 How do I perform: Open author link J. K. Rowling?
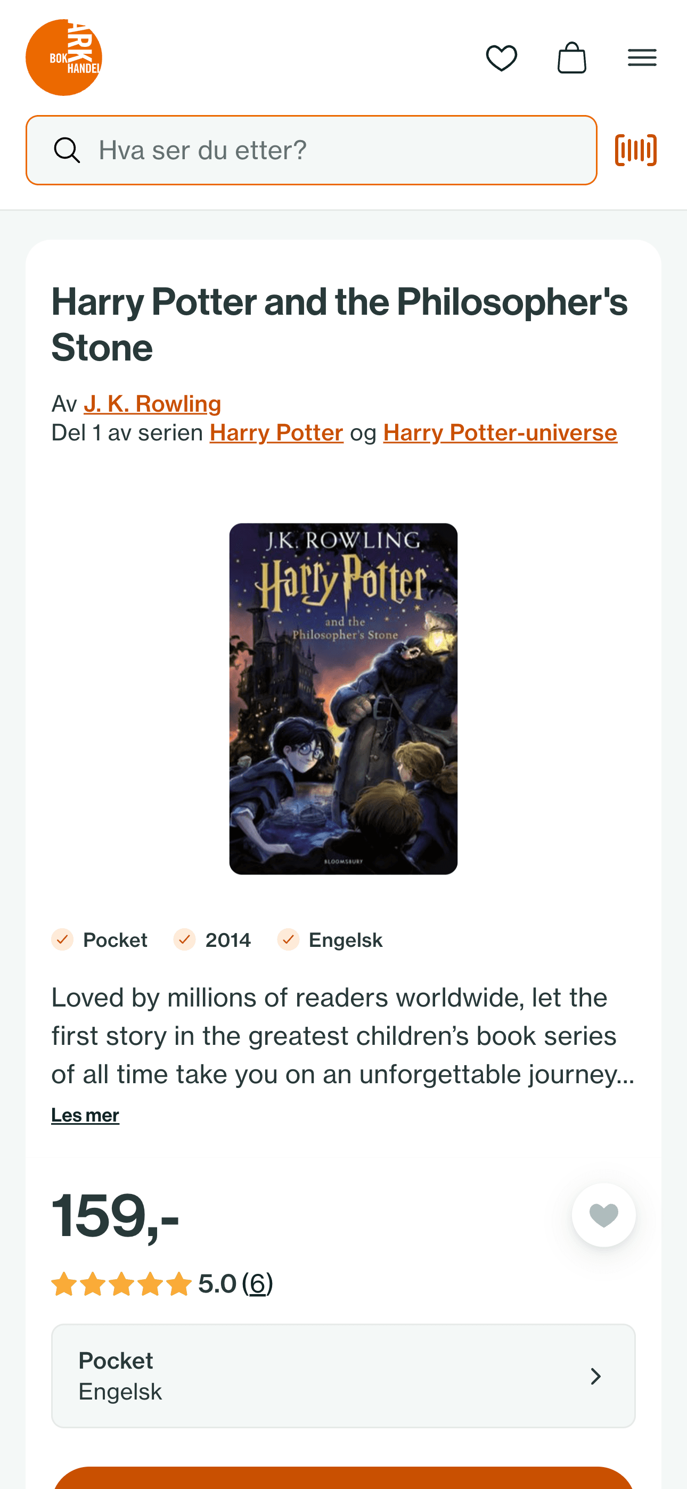(153, 404)
